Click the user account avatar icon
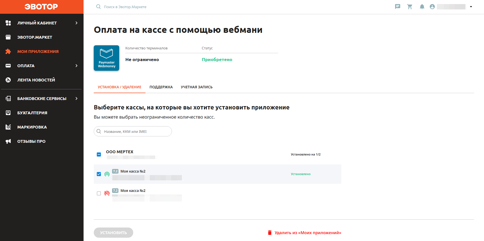The width and height of the screenshot is (484, 241). [x=432, y=7]
